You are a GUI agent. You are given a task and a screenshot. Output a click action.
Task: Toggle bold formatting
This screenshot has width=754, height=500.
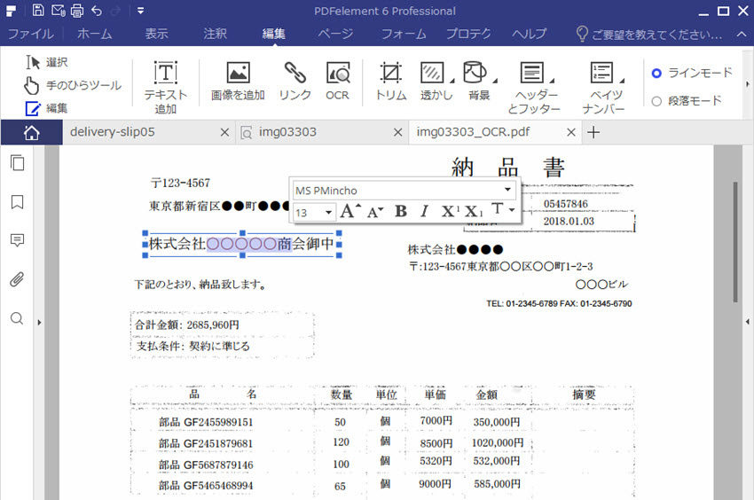coord(401,211)
